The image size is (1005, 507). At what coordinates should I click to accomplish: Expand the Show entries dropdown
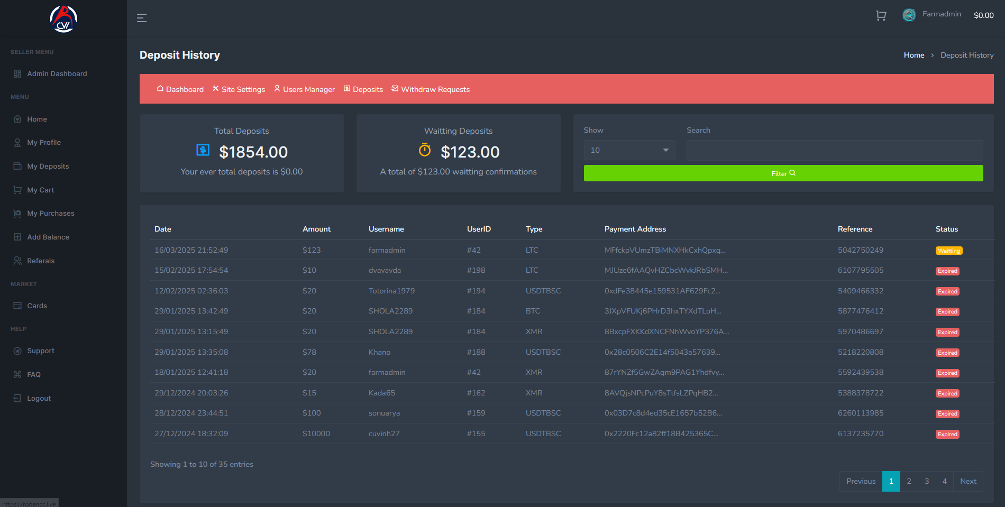tap(629, 151)
